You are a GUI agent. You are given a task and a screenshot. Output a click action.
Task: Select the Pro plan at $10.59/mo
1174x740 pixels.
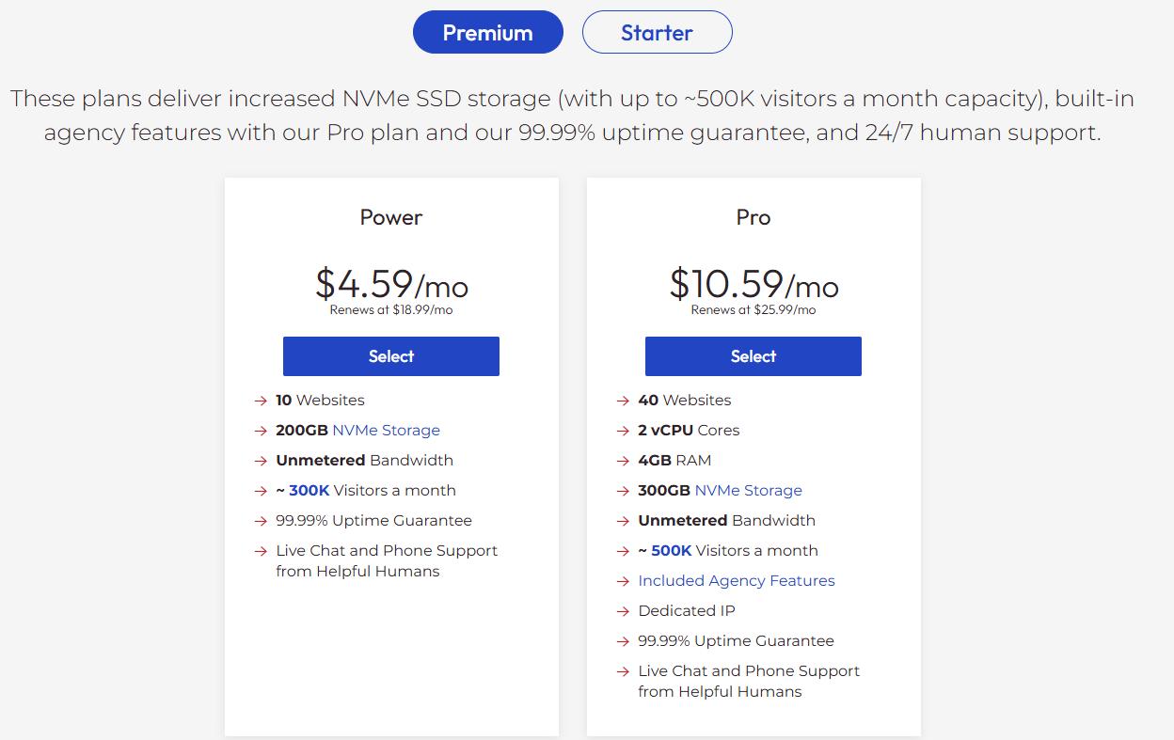click(x=753, y=356)
